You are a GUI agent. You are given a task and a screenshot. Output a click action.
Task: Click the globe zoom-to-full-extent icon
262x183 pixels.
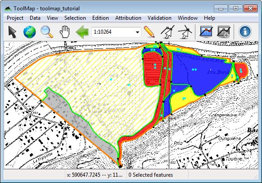pyautogui.click(x=30, y=32)
